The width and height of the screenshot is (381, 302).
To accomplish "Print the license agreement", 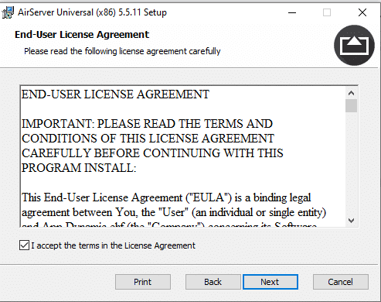I will [x=143, y=282].
